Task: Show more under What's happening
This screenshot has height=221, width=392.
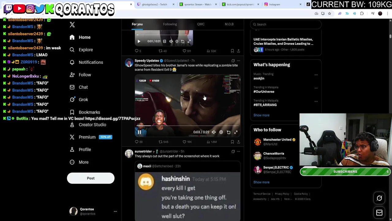Action: point(261,115)
